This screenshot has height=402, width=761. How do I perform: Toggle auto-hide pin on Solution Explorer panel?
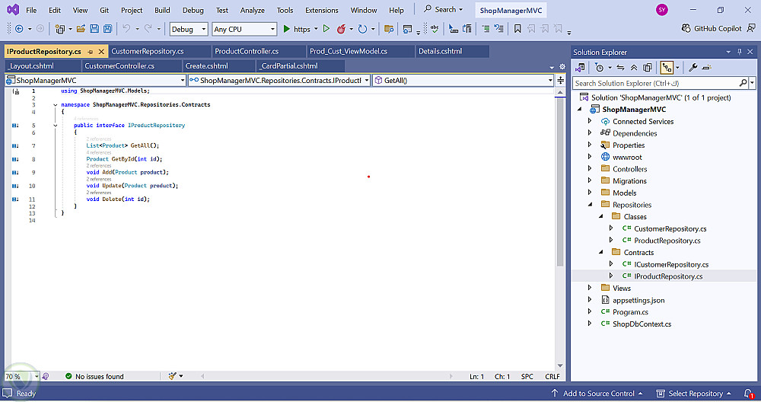coord(740,52)
